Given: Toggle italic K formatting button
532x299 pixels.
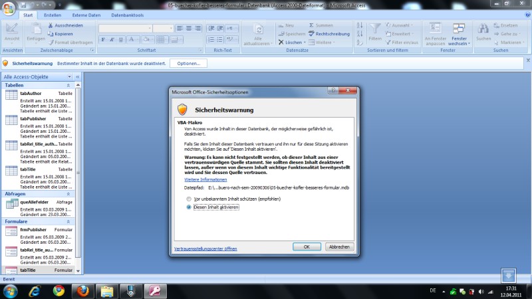Looking at the screenshot, I should point(112,40).
